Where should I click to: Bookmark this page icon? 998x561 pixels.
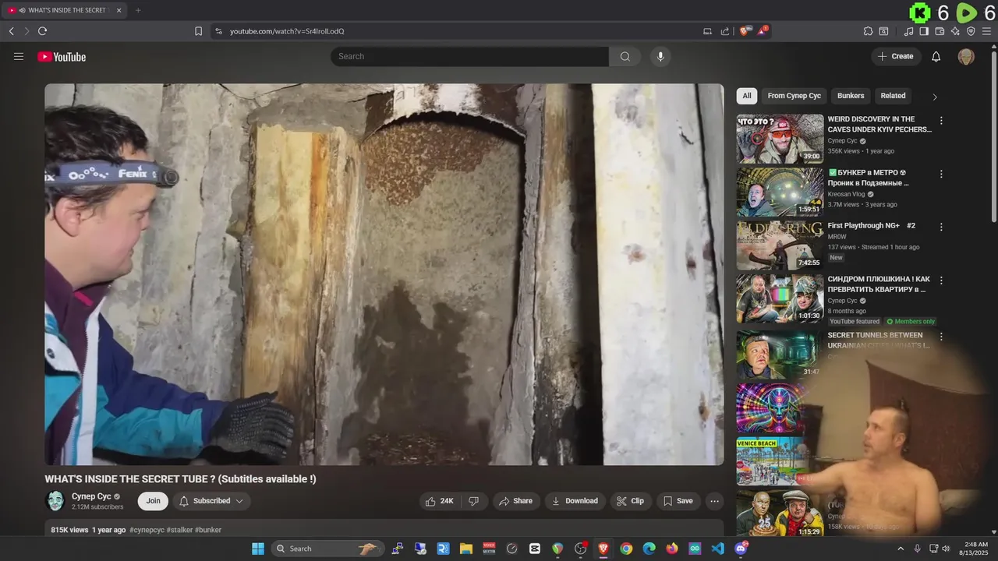click(198, 31)
